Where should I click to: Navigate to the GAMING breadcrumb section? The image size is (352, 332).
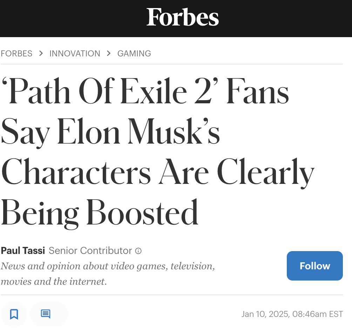(134, 54)
